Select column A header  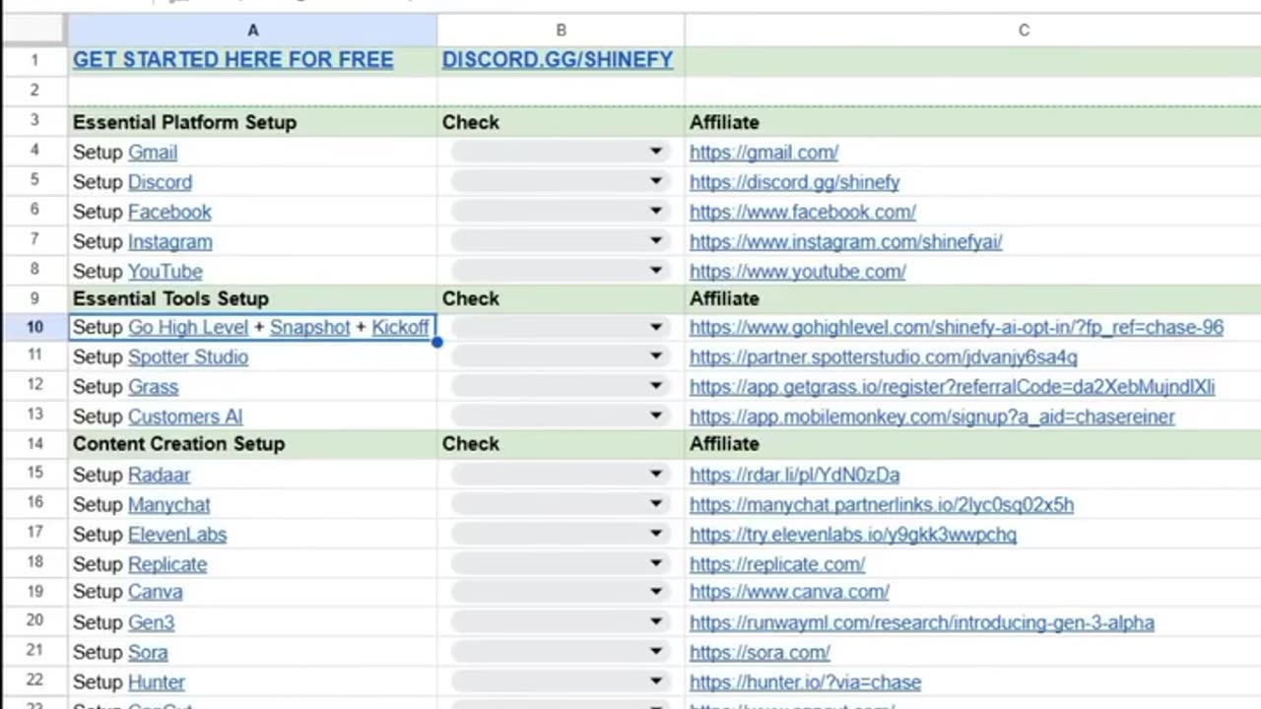(x=252, y=31)
